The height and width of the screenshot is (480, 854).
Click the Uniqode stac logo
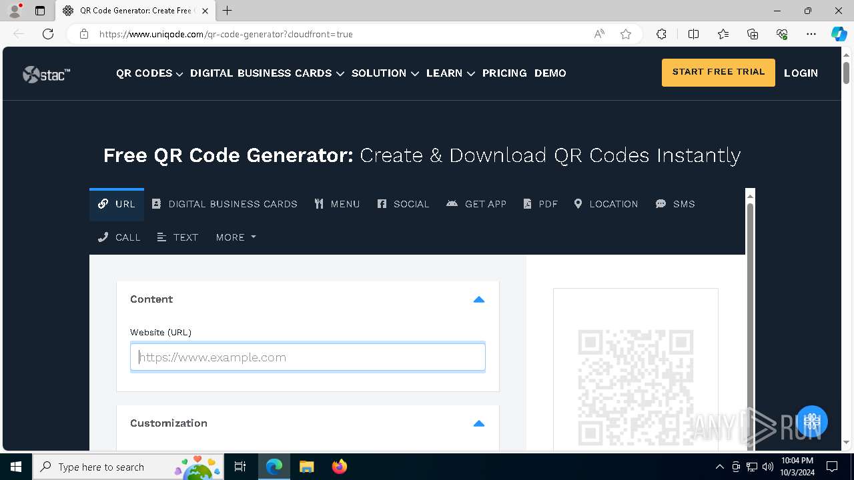click(47, 74)
